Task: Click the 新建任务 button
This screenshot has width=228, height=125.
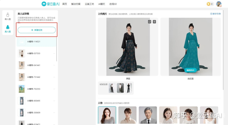Action: point(37,30)
